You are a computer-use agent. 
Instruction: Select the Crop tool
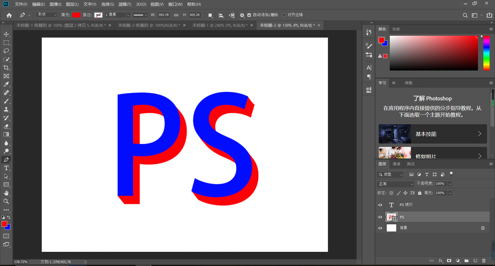[6, 68]
